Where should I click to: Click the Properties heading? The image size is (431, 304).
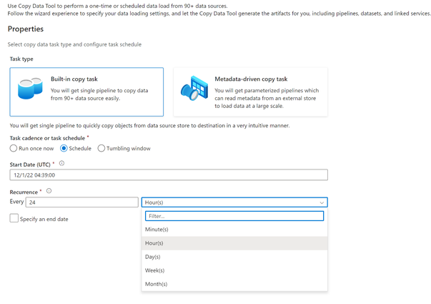26,29
